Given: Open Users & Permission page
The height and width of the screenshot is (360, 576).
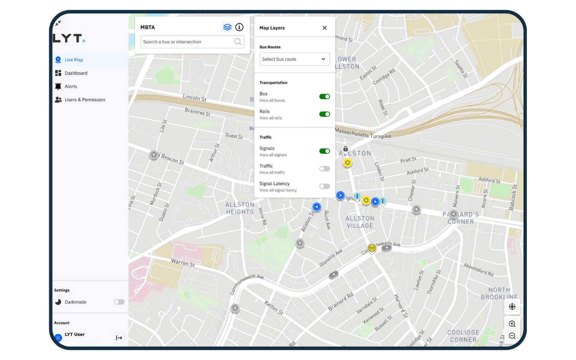Looking at the screenshot, I should click(x=85, y=100).
